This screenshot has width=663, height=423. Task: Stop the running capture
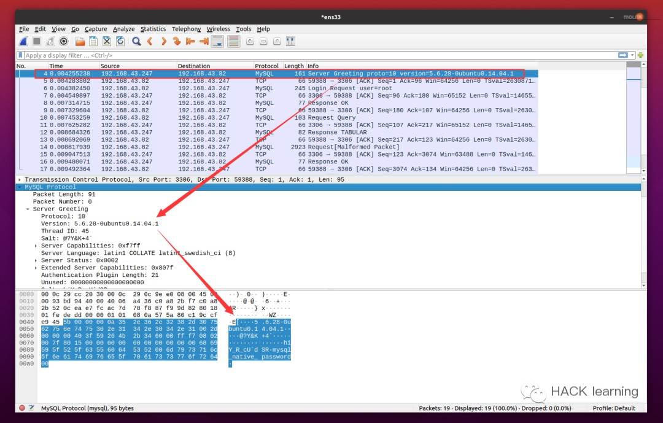37,41
